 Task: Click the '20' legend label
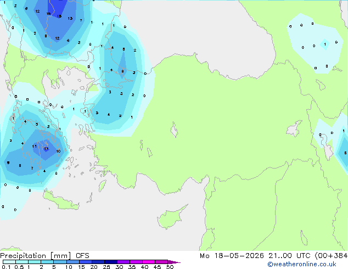pyautogui.click(x=94, y=267)
